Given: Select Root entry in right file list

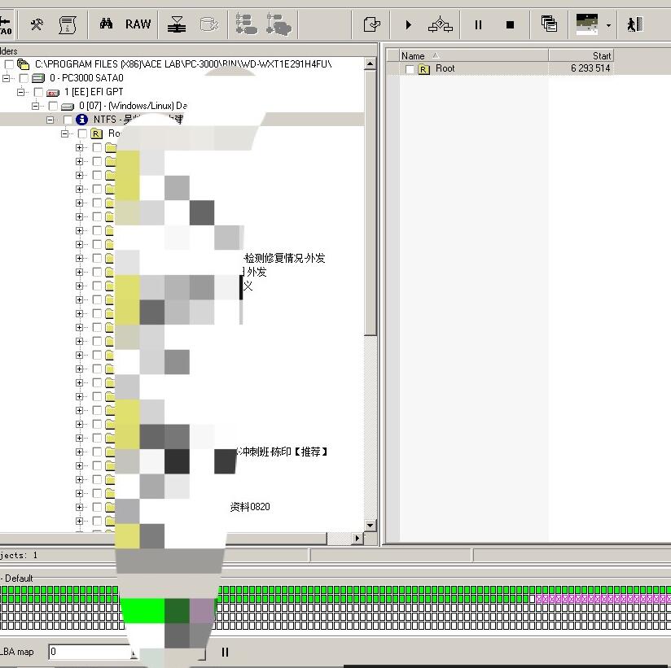Looking at the screenshot, I should pos(445,68).
